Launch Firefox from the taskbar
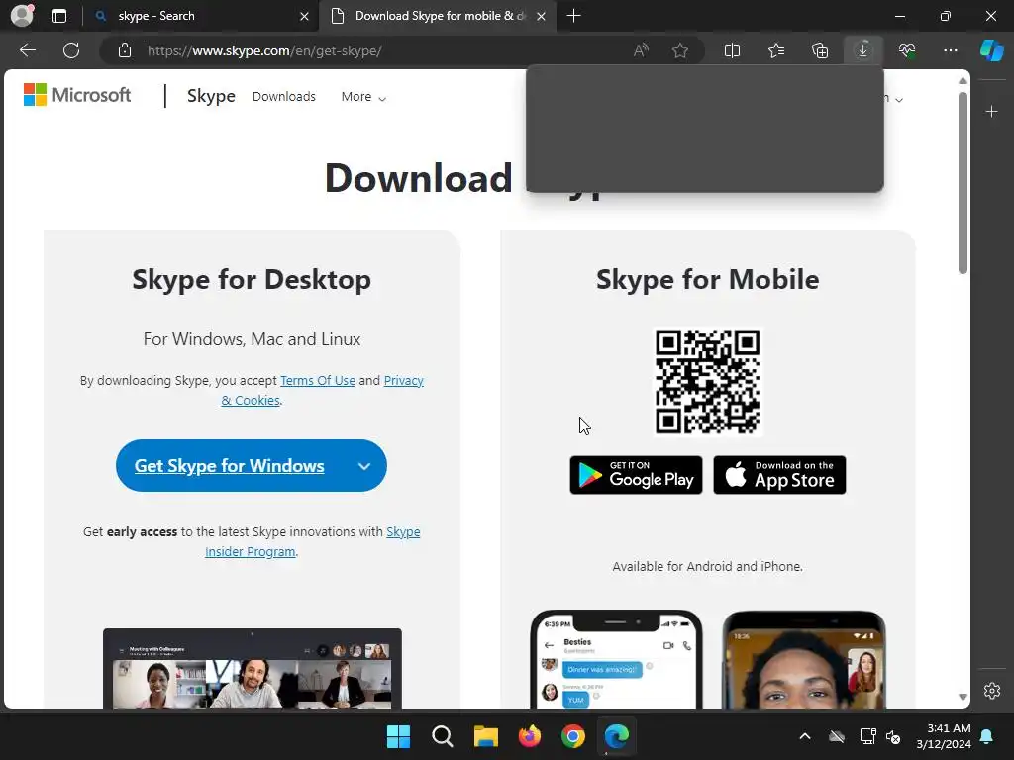Image resolution: width=1014 pixels, height=760 pixels. tap(530, 736)
